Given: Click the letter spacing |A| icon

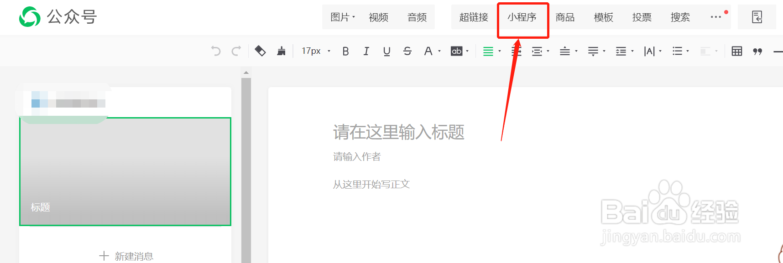Looking at the screenshot, I should 649,52.
